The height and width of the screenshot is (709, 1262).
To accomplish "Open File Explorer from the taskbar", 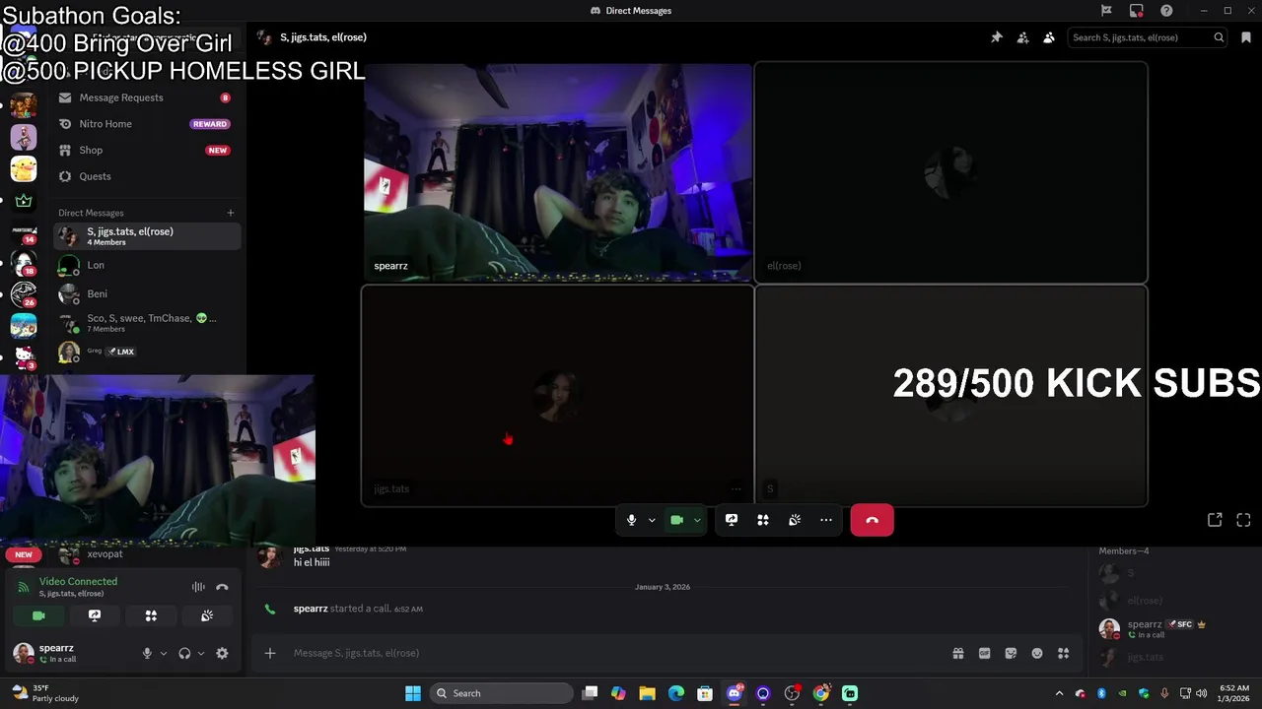I will click(x=647, y=693).
